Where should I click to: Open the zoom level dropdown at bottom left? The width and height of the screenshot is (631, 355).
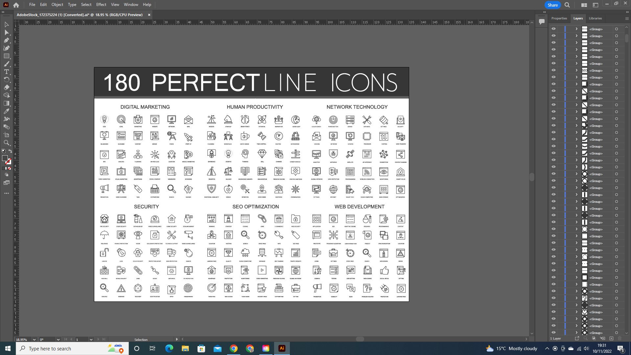tap(34, 340)
